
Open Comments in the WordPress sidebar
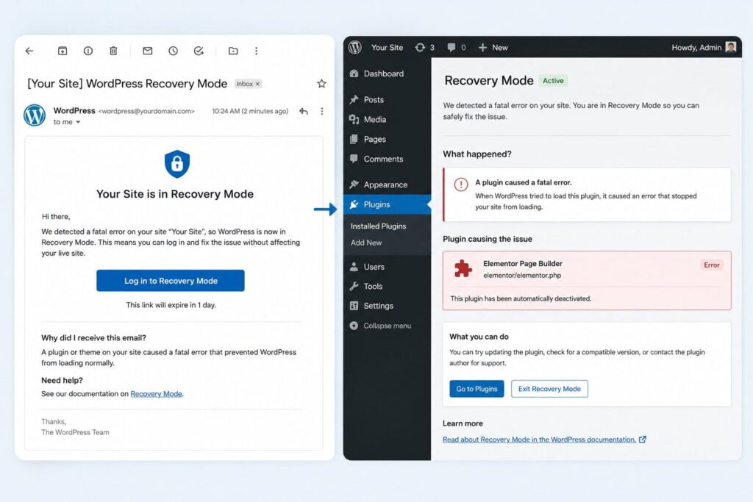pyautogui.click(x=387, y=159)
